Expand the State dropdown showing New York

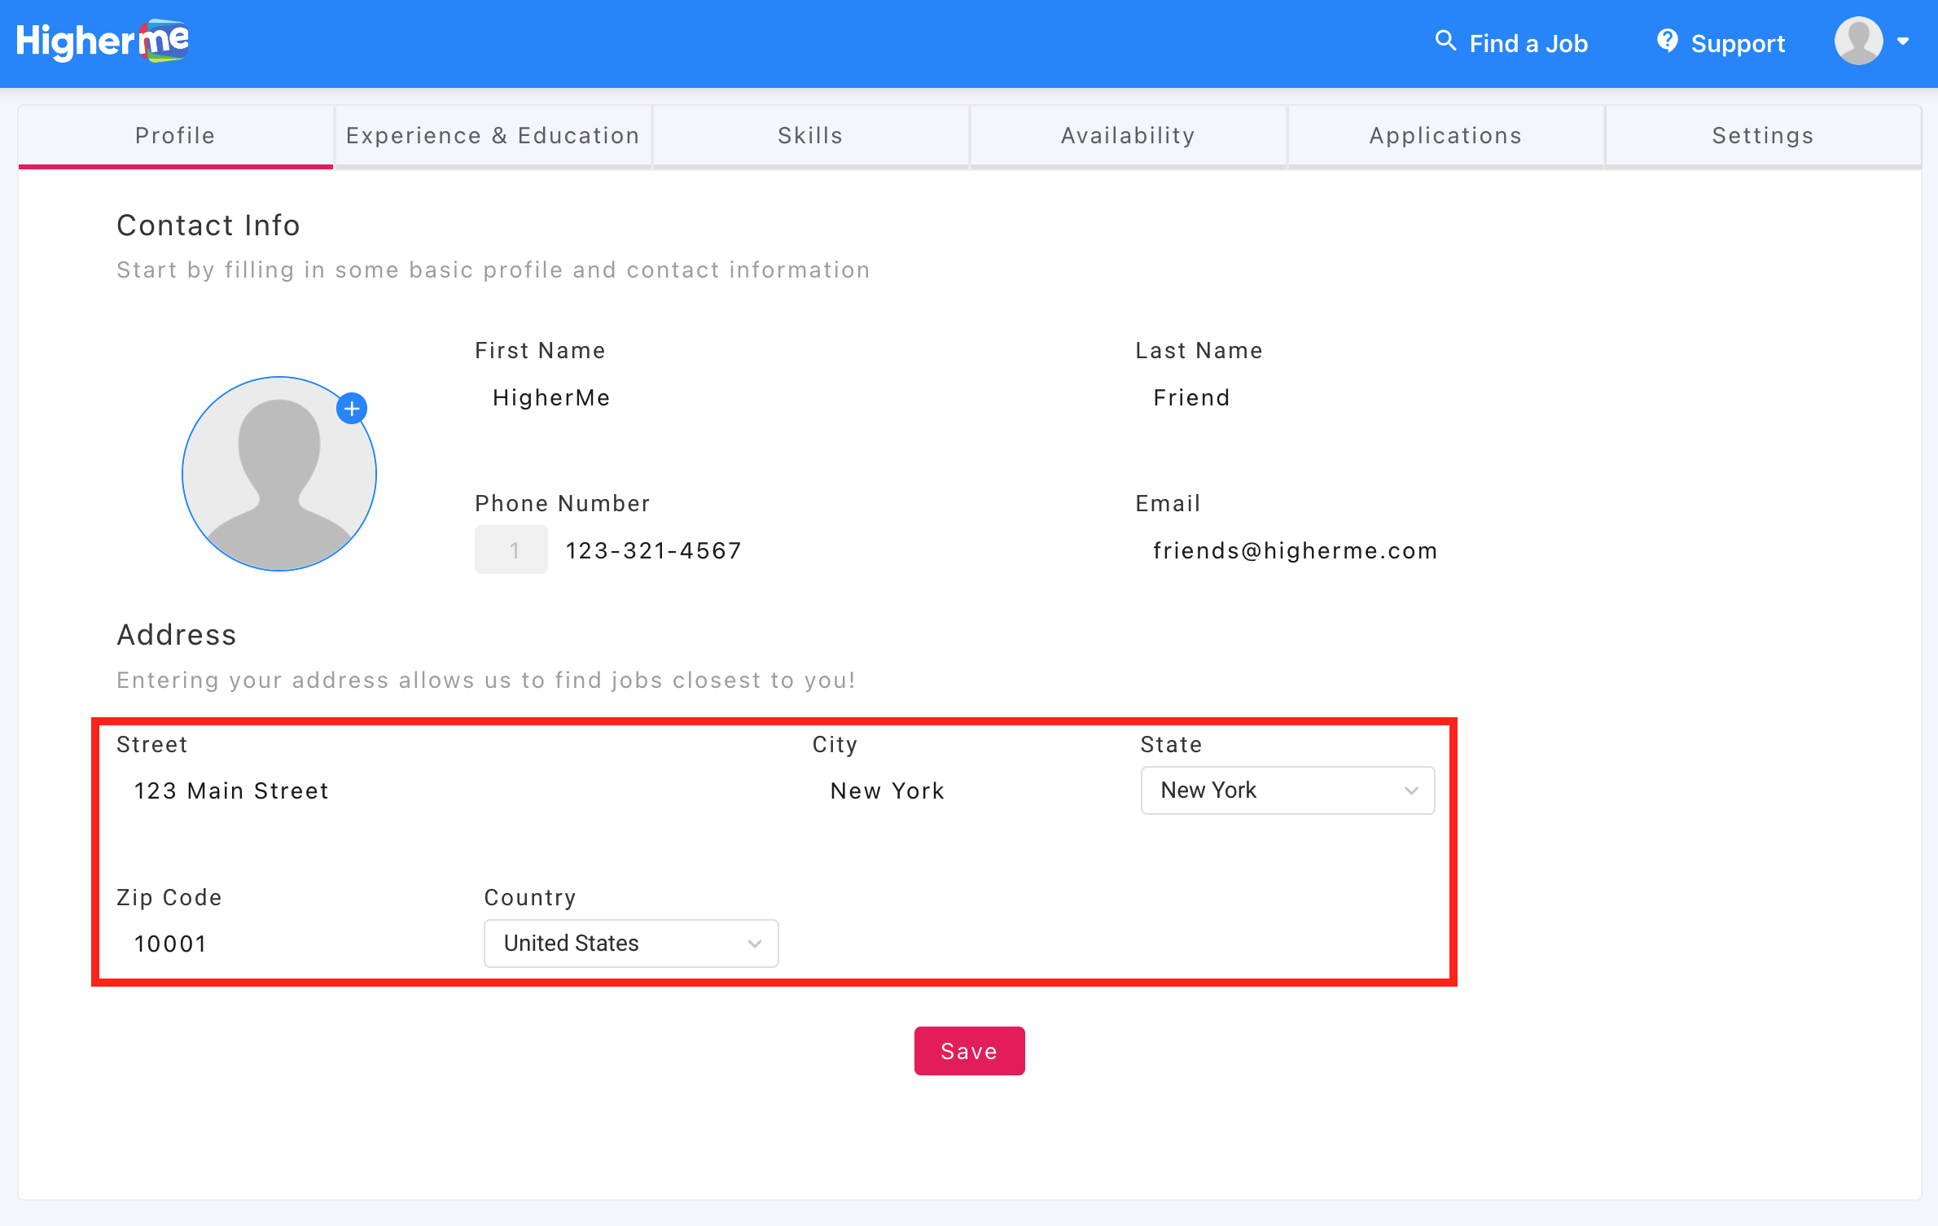pos(1287,790)
